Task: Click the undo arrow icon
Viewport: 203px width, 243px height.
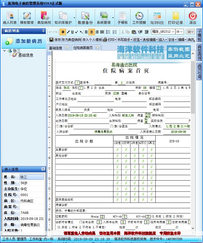Action: [x=51, y=32]
